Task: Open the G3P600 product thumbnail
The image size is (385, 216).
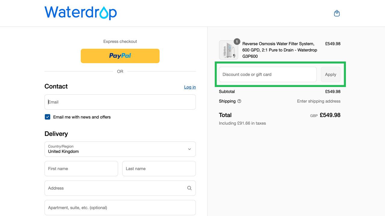Action: pyautogui.click(x=229, y=50)
